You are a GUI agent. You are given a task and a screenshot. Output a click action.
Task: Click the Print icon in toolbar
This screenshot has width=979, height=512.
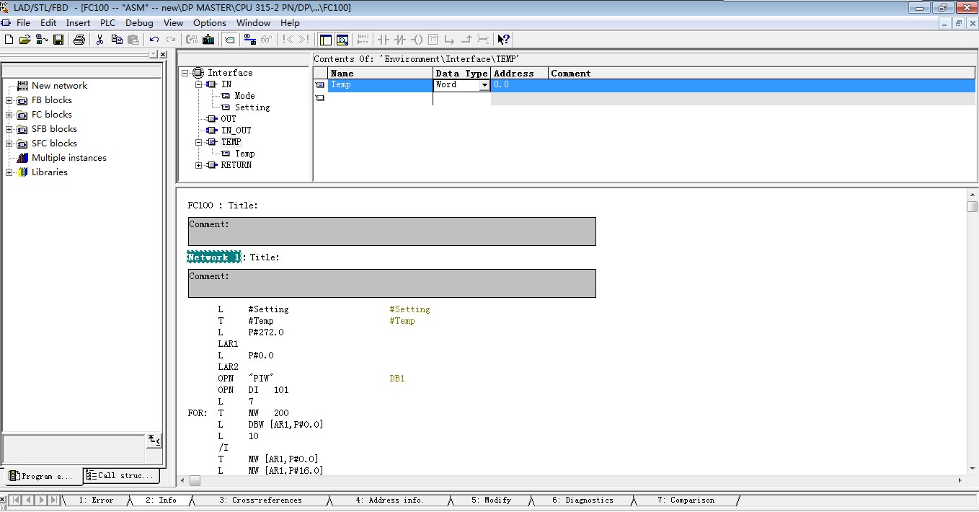[79, 40]
